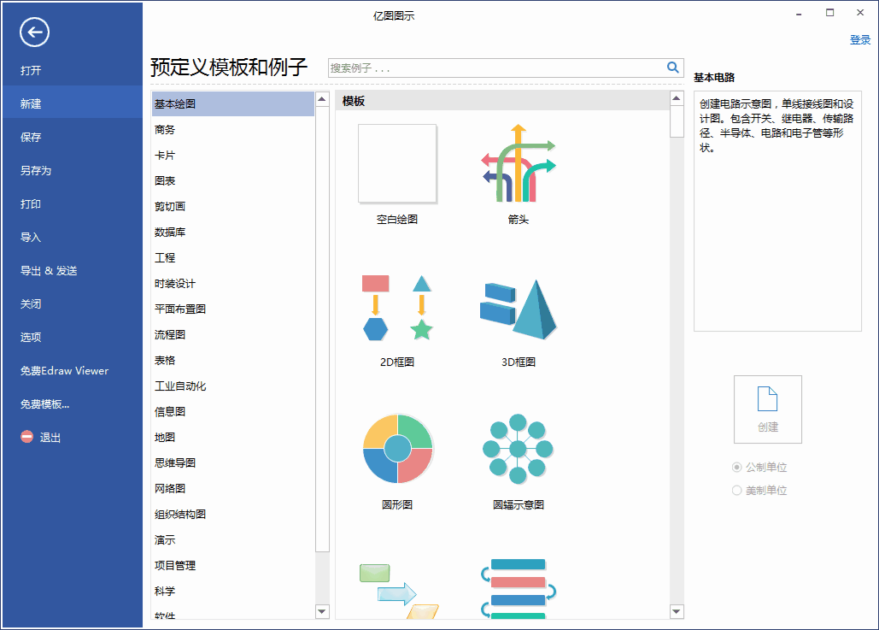Click the template pane scrollbar thumb
This screenshot has width=879, height=630.
click(677, 121)
